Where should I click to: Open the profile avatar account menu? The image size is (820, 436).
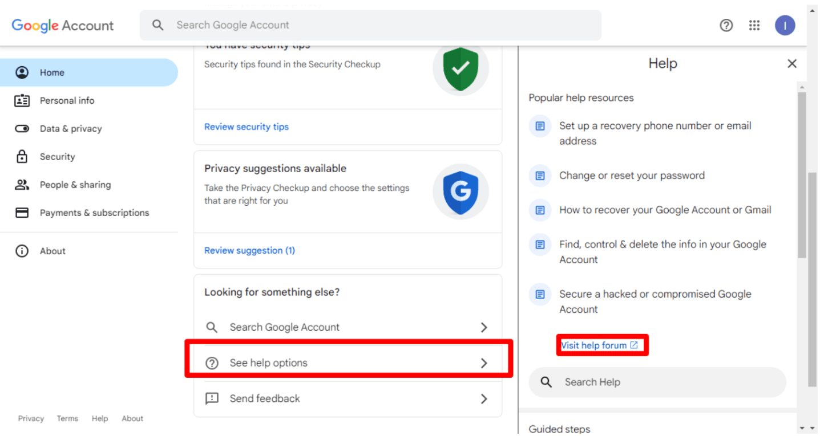(x=785, y=26)
